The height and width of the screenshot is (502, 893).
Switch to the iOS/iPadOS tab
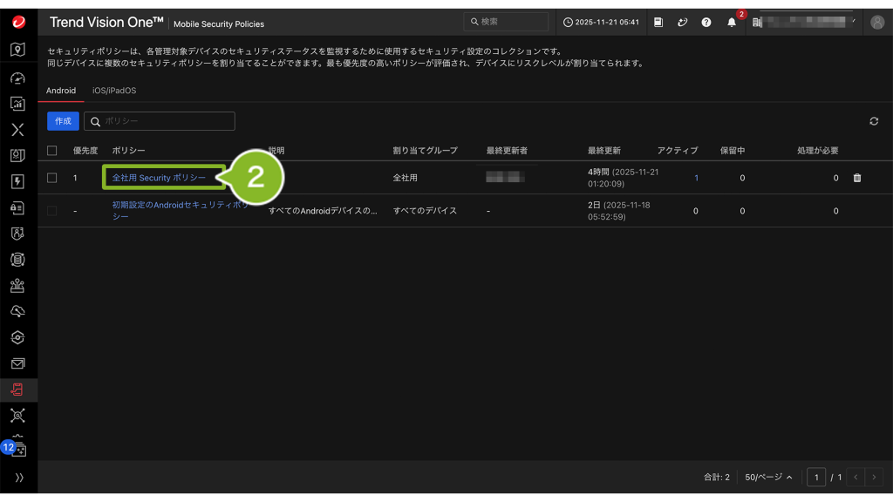114,91
